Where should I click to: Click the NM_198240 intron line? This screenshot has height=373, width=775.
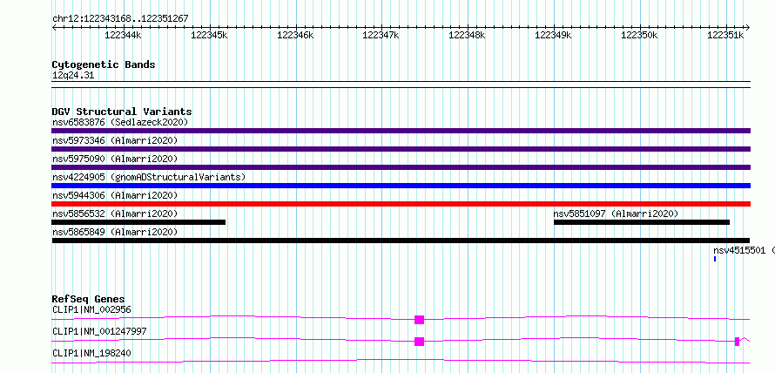[x=401, y=362]
